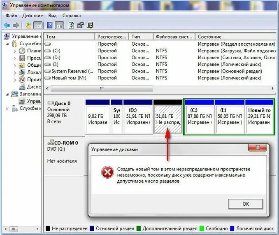Screen dimensions: 279x235
Task: Expand the Службы и приложения tree node
Action: click(x=7, y=109)
